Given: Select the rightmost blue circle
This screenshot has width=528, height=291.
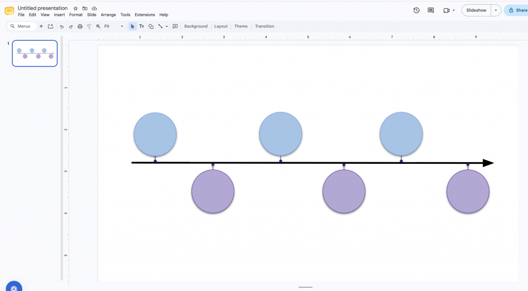Looking at the screenshot, I should click(x=401, y=134).
